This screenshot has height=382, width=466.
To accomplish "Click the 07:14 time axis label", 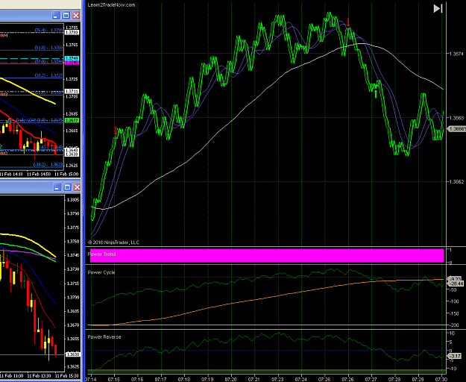I will (x=90, y=379).
